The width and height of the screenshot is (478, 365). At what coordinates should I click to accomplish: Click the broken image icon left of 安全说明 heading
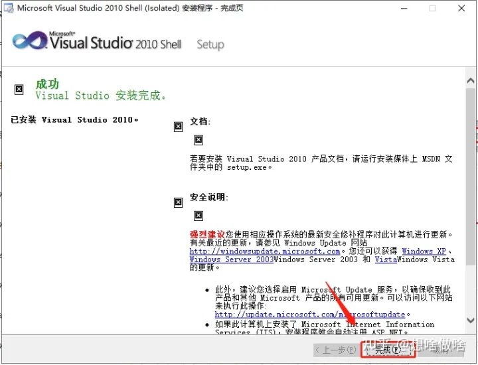[178, 202]
